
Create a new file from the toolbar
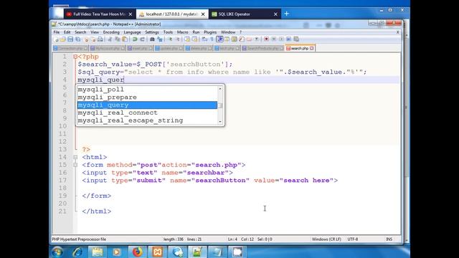[56, 39]
